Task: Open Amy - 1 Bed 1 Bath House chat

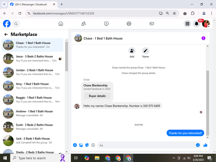Action: tap(32, 86)
